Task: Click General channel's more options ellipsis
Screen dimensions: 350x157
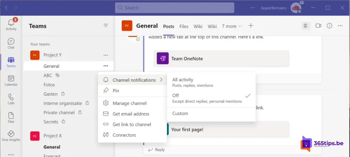Action: [106, 66]
